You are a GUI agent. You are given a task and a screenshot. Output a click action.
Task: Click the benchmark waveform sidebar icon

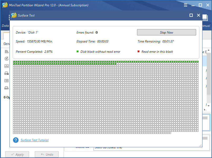pyautogui.click(x=7, y=66)
